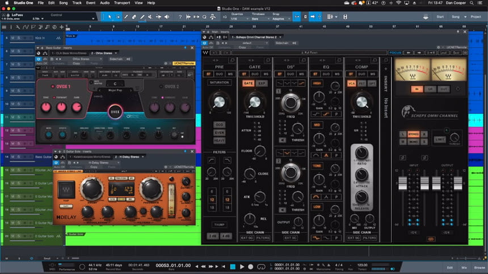The height and width of the screenshot is (274, 488).
Task: Click the power bypass icon of the H-Delay plugin
Action: coord(56,163)
